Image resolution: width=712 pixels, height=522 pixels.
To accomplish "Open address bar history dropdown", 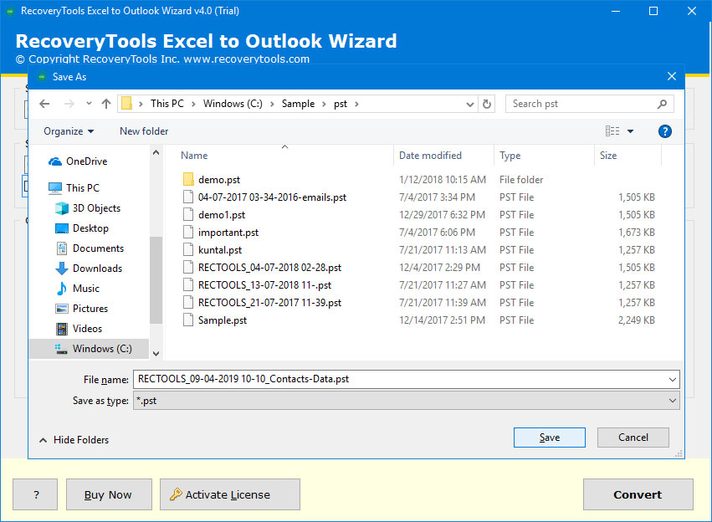I will click(470, 105).
